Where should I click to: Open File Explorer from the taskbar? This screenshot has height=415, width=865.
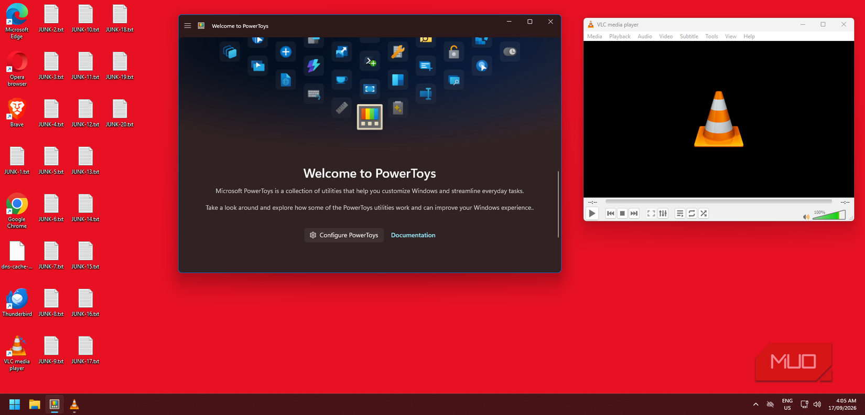tap(35, 404)
